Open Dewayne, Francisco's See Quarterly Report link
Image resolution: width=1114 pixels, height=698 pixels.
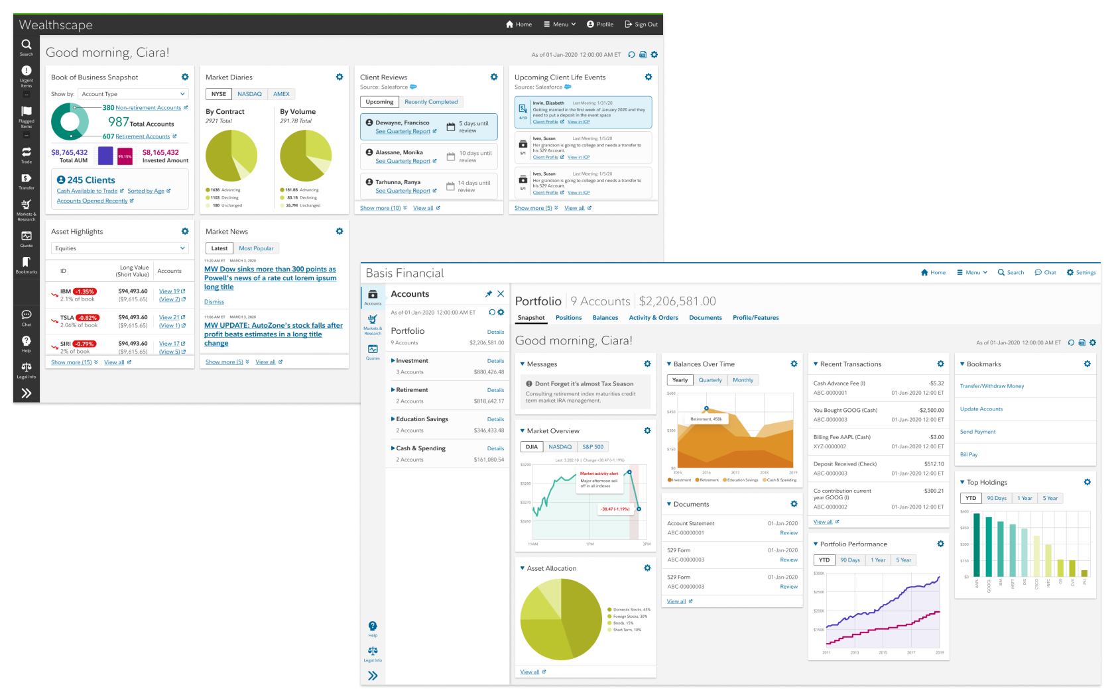tap(406, 131)
